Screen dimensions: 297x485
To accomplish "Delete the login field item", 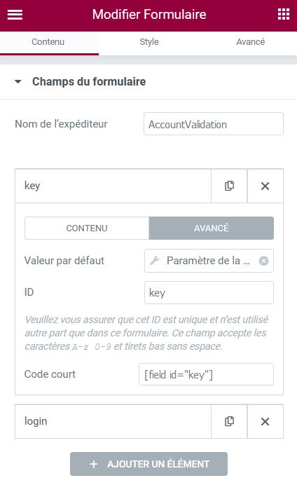I will tap(265, 421).
